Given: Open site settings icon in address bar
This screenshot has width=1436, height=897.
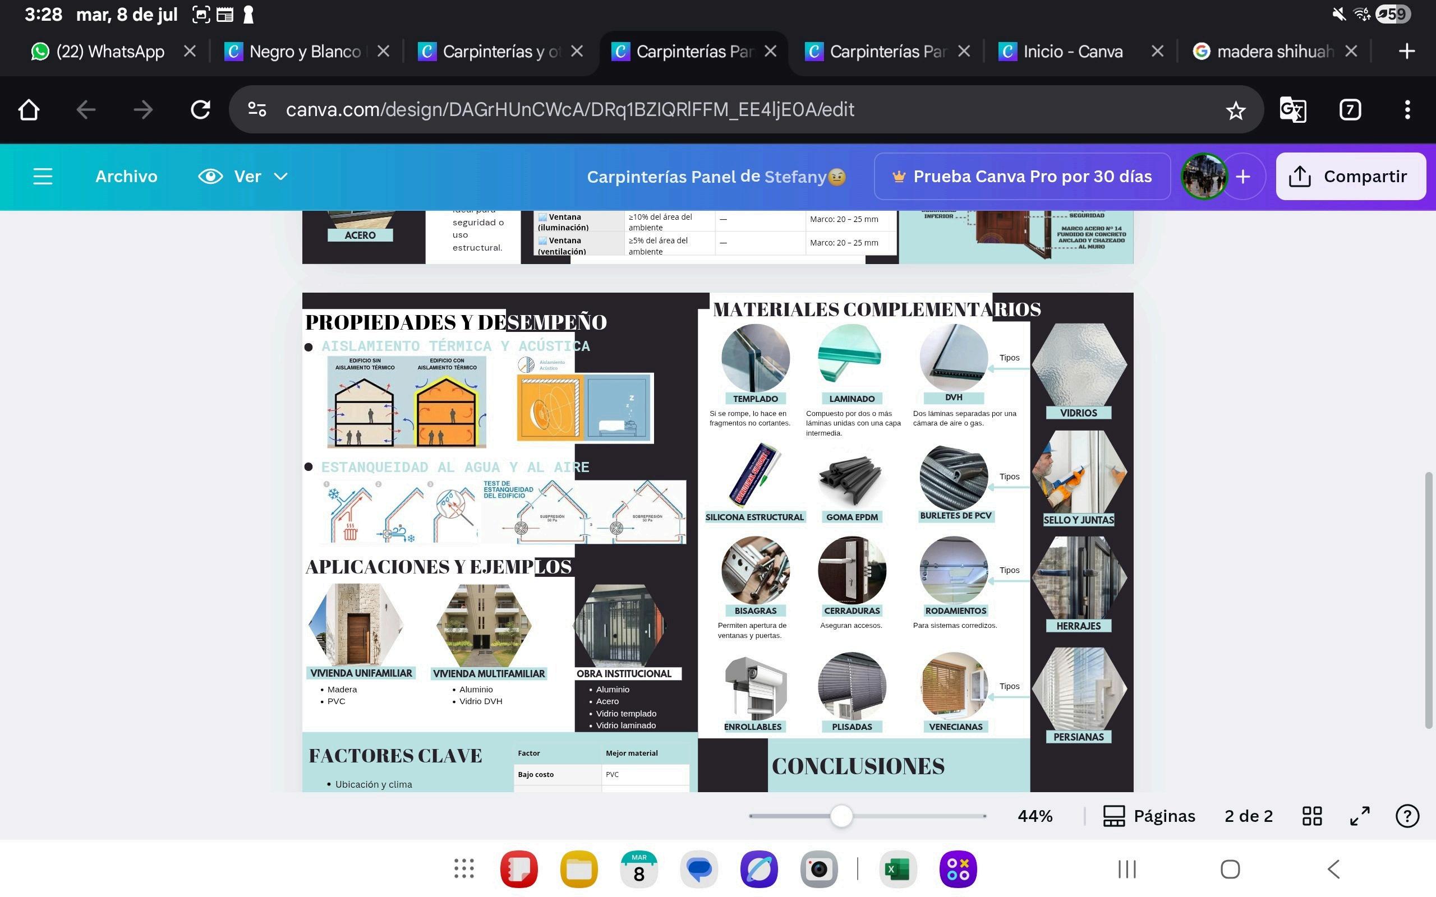Looking at the screenshot, I should 257,110.
